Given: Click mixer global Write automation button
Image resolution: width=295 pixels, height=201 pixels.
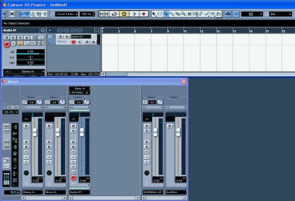Looking at the screenshot, I should [x=6, y=146].
